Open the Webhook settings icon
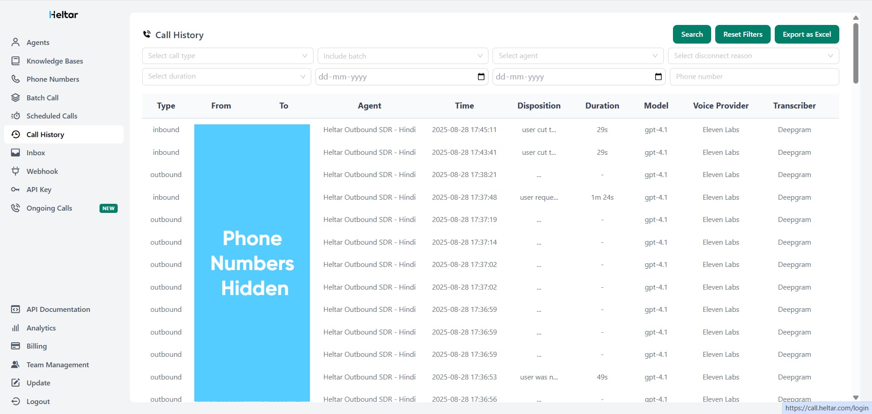 tap(15, 171)
